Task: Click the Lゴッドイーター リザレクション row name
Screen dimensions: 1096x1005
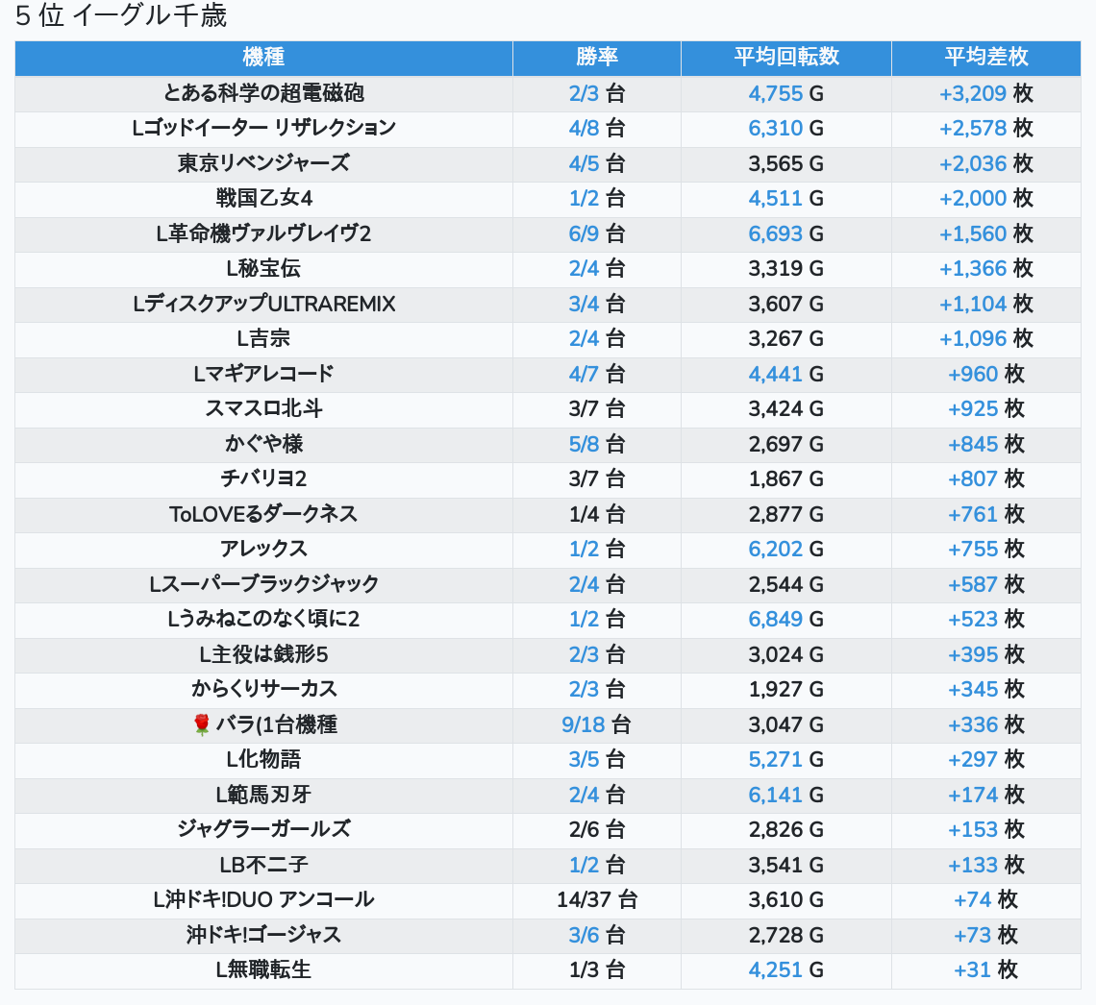Action: (263, 128)
